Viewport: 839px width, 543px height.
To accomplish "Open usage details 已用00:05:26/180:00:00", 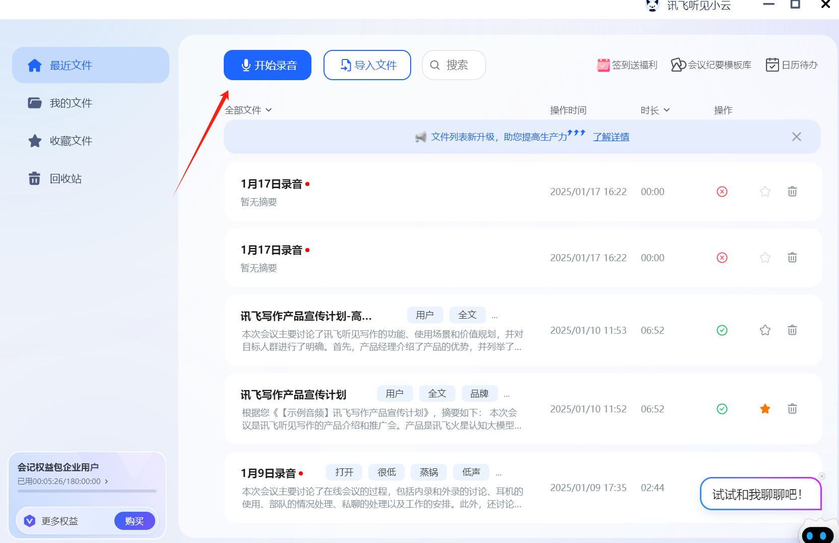I will point(63,481).
